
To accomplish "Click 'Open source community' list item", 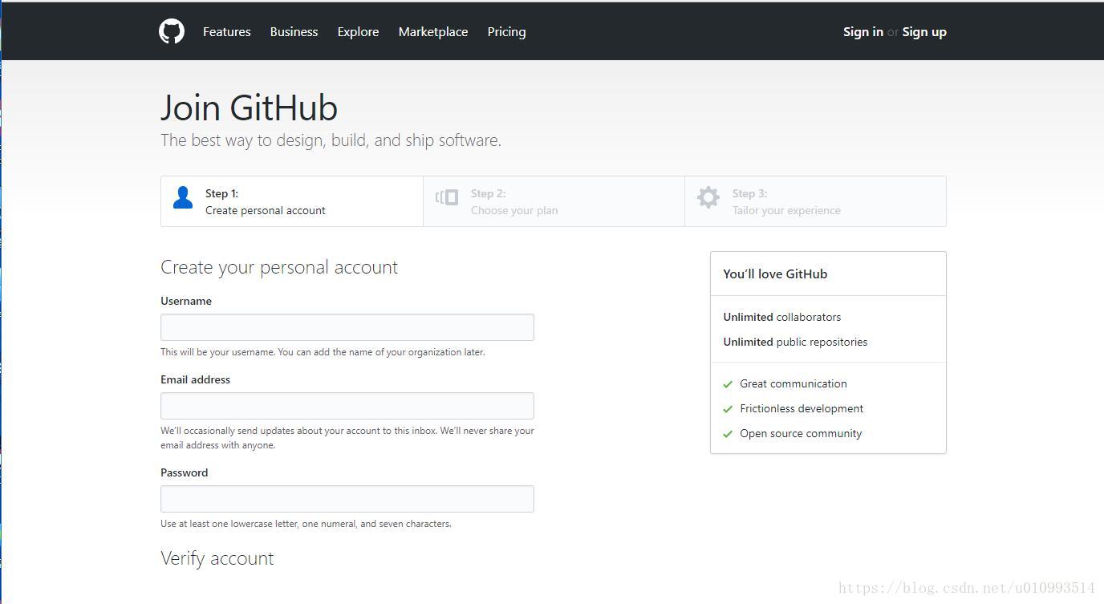I will (801, 433).
